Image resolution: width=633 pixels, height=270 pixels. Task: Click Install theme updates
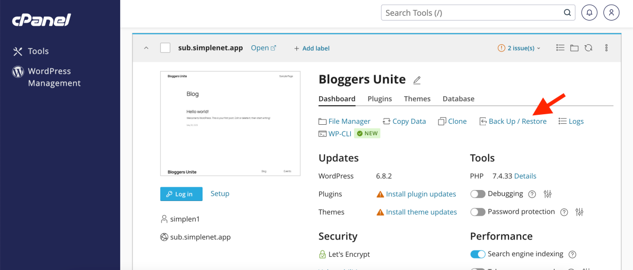[x=421, y=212]
